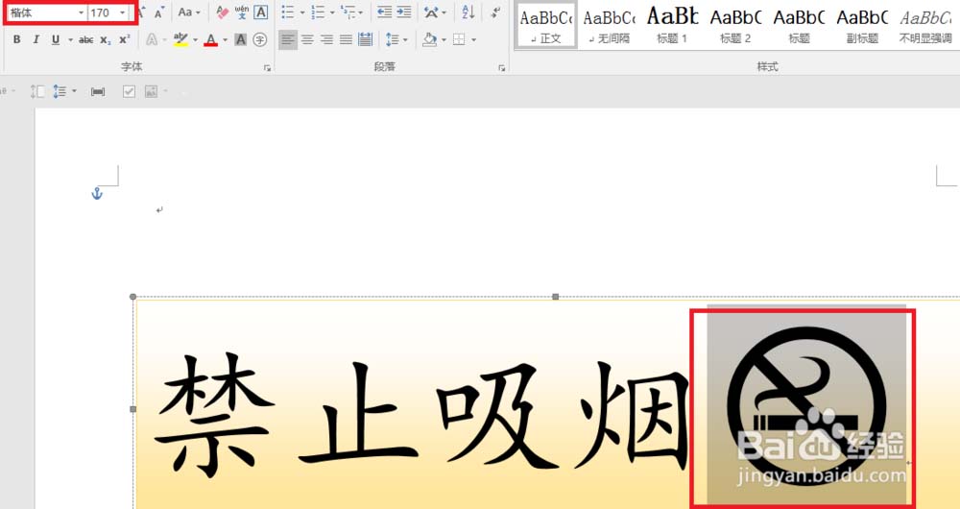Viewport: 960px width, 509px height.
Task: Open the font size dropdown
Action: click(123, 12)
